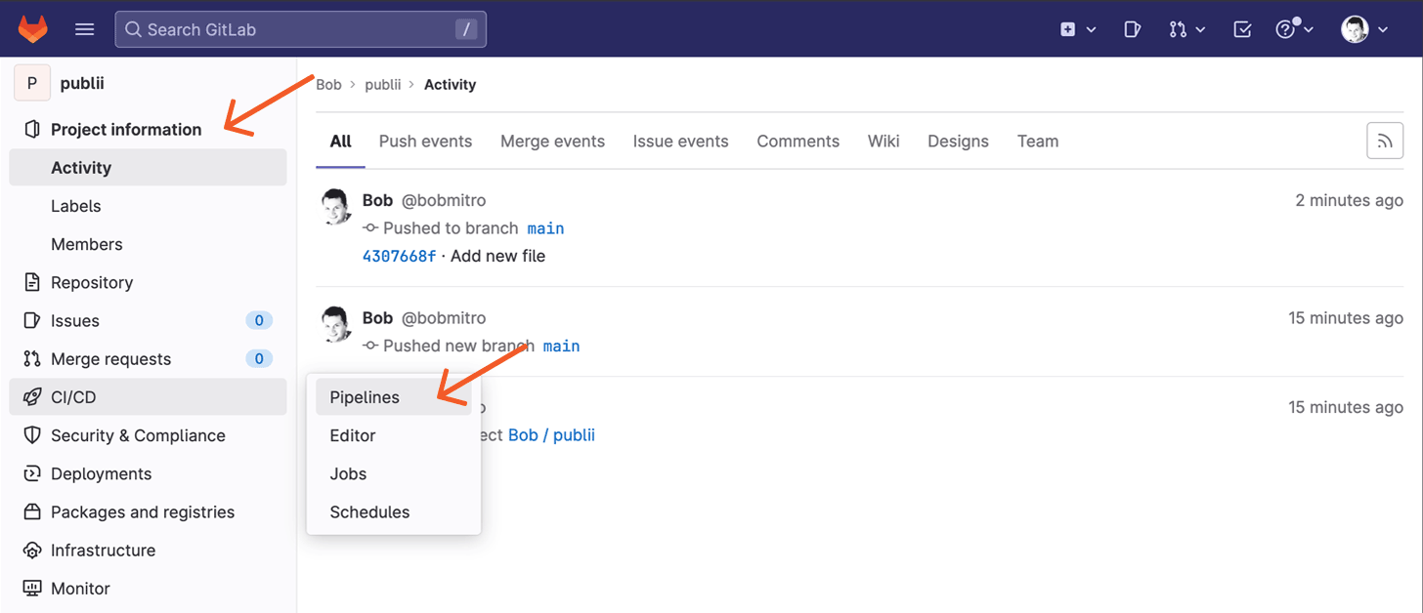Image resolution: width=1423 pixels, height=613 pixels.
Task: Select the Repository icon in the sidebar
Action: coord(31,282)
